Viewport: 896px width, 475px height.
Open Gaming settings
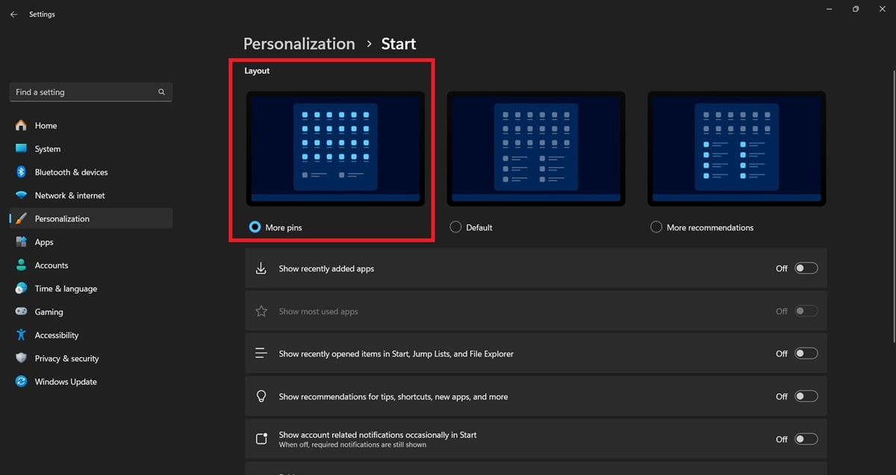tap(91, 312)
